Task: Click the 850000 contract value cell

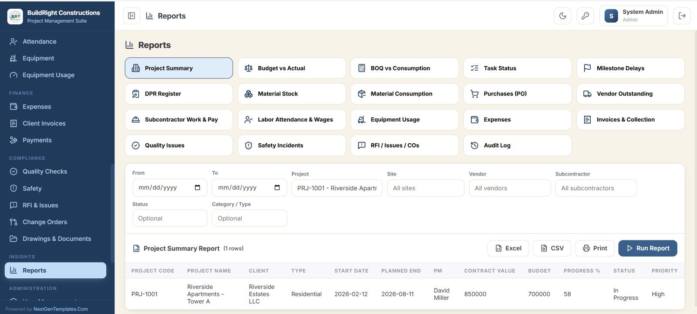Action: point(475,294)
